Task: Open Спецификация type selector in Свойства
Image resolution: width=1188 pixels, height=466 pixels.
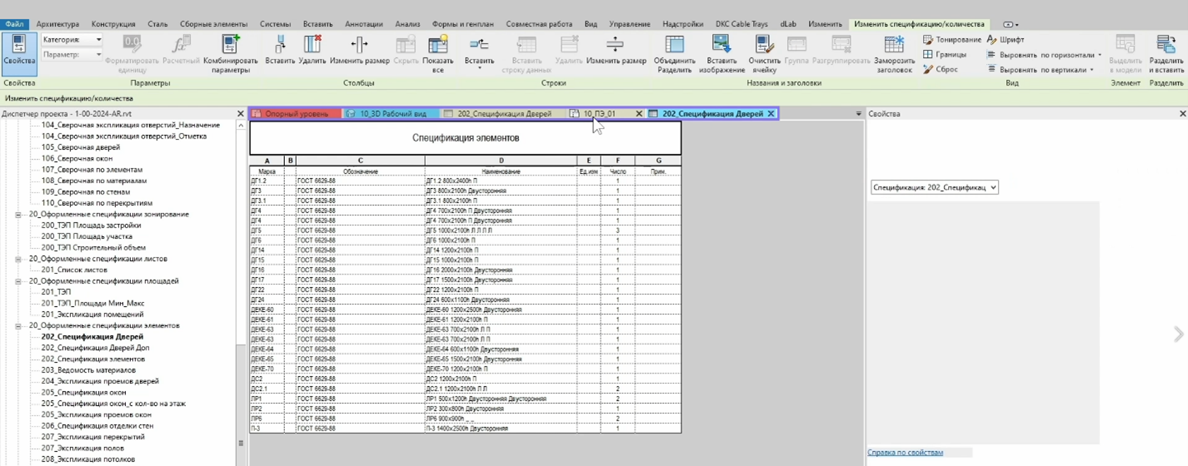Action: [934, 188]
